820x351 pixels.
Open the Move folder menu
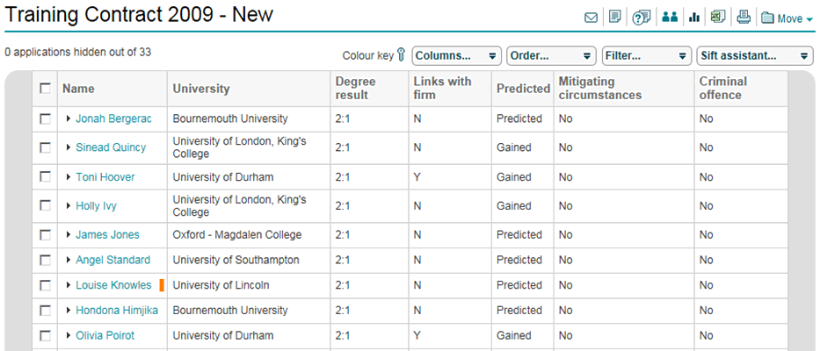[787, 18]
